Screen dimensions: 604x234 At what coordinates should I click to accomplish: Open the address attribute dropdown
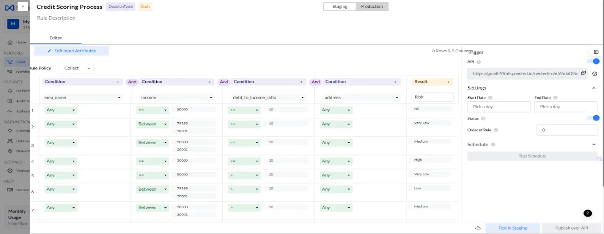(362, 98)
